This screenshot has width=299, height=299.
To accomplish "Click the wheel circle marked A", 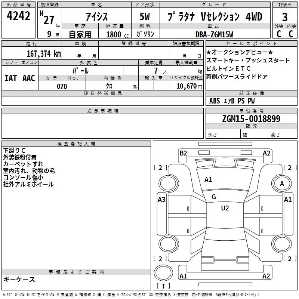I will pyautogui.click(x=282, y=184).
